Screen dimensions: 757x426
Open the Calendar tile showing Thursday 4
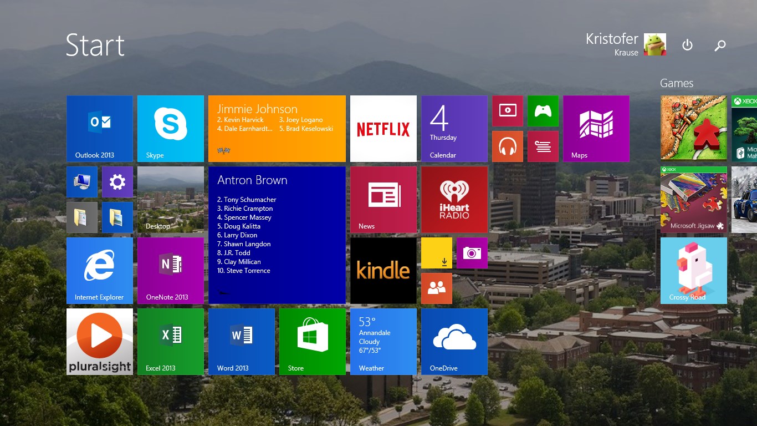pyautogui.click(x=454, y=129)
